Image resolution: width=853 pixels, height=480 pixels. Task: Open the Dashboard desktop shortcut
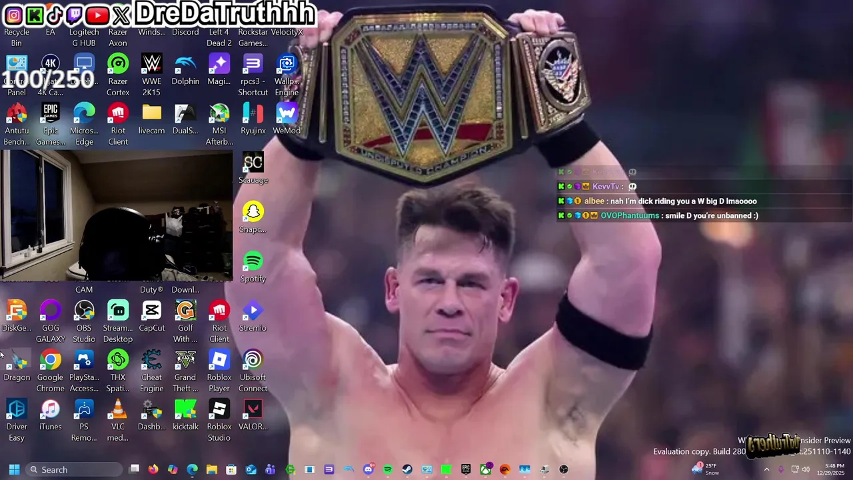(x=152, y=415)
